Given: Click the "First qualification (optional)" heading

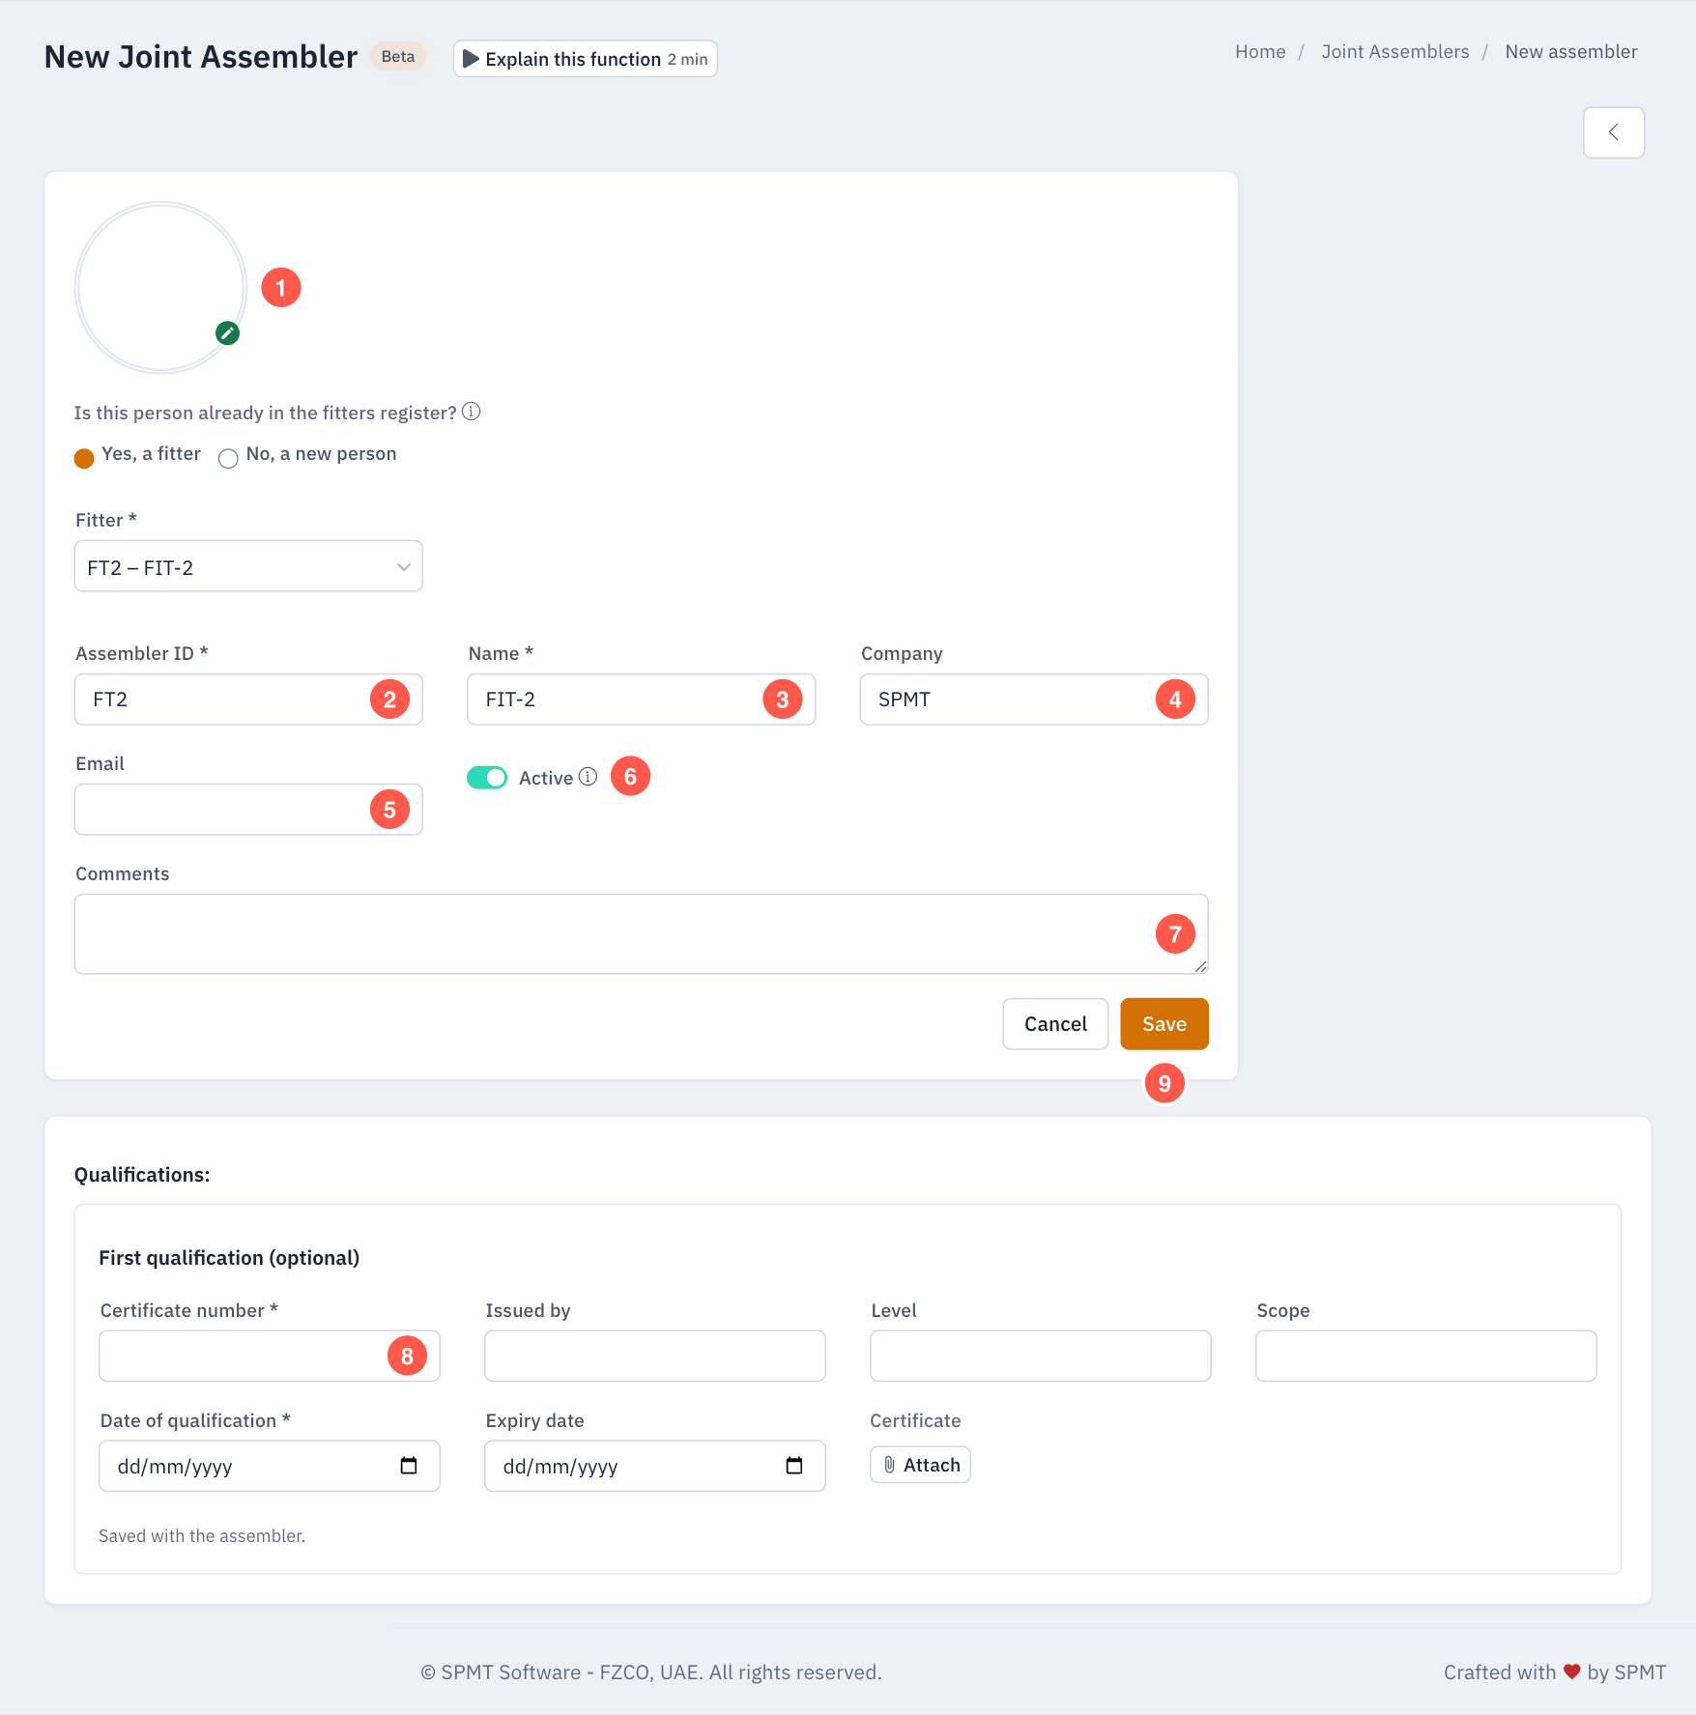Looking at the screenshot, I should point(229,1258).
